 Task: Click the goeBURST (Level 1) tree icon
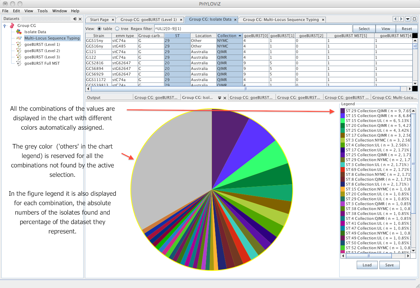(x=19, y=44)
